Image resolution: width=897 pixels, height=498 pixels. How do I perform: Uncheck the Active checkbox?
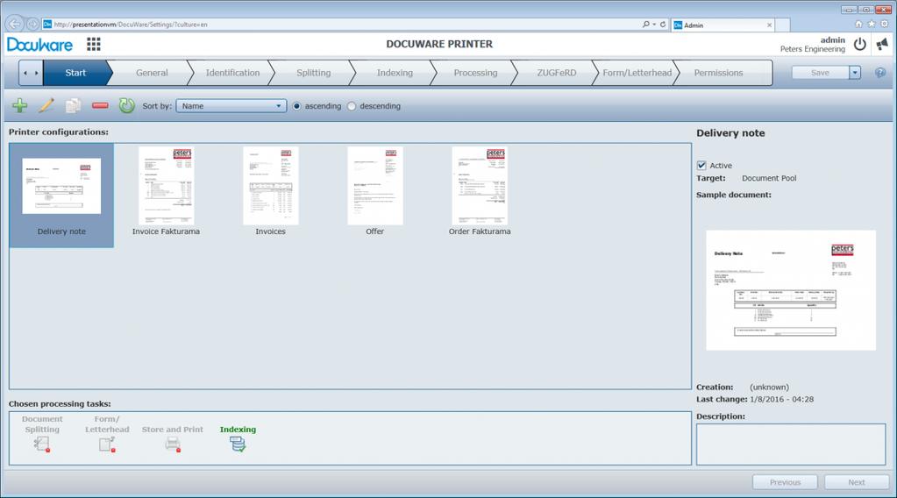tap(701, 165)
